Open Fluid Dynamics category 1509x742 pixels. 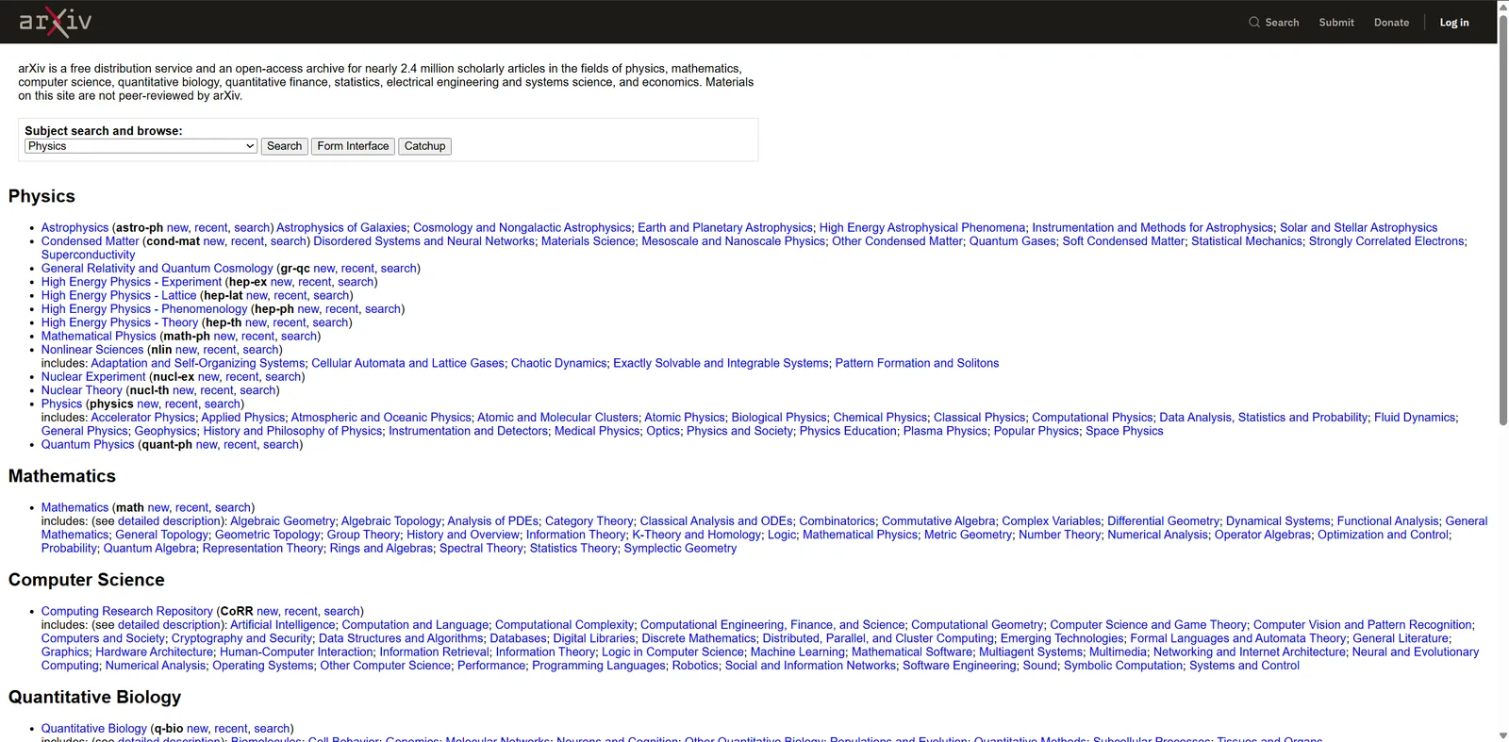click(x=1415, y=418)
